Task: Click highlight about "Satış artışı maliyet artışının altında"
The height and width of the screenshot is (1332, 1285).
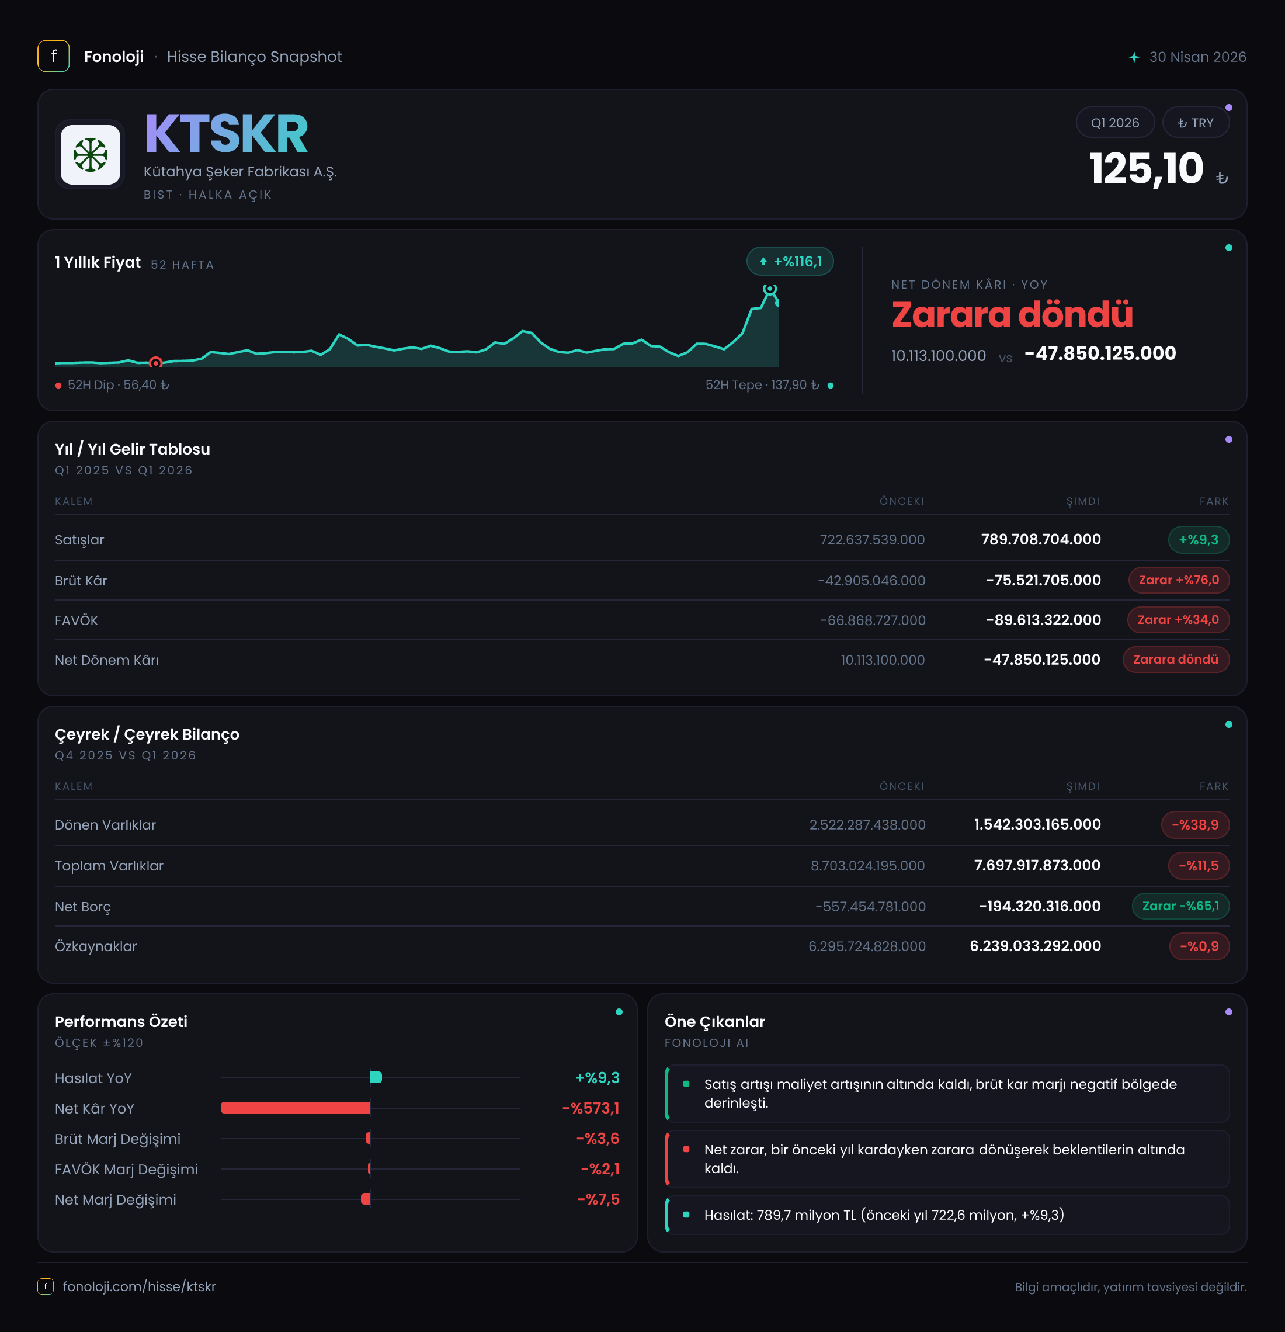Action: coord(947,1094)
